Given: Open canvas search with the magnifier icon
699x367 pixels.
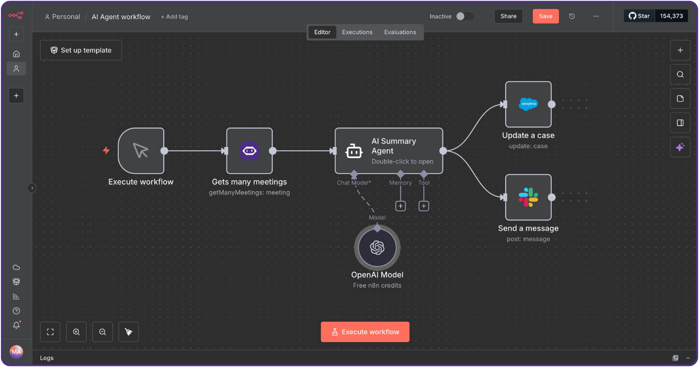Looking at the screenshot, I should point(680,74).
